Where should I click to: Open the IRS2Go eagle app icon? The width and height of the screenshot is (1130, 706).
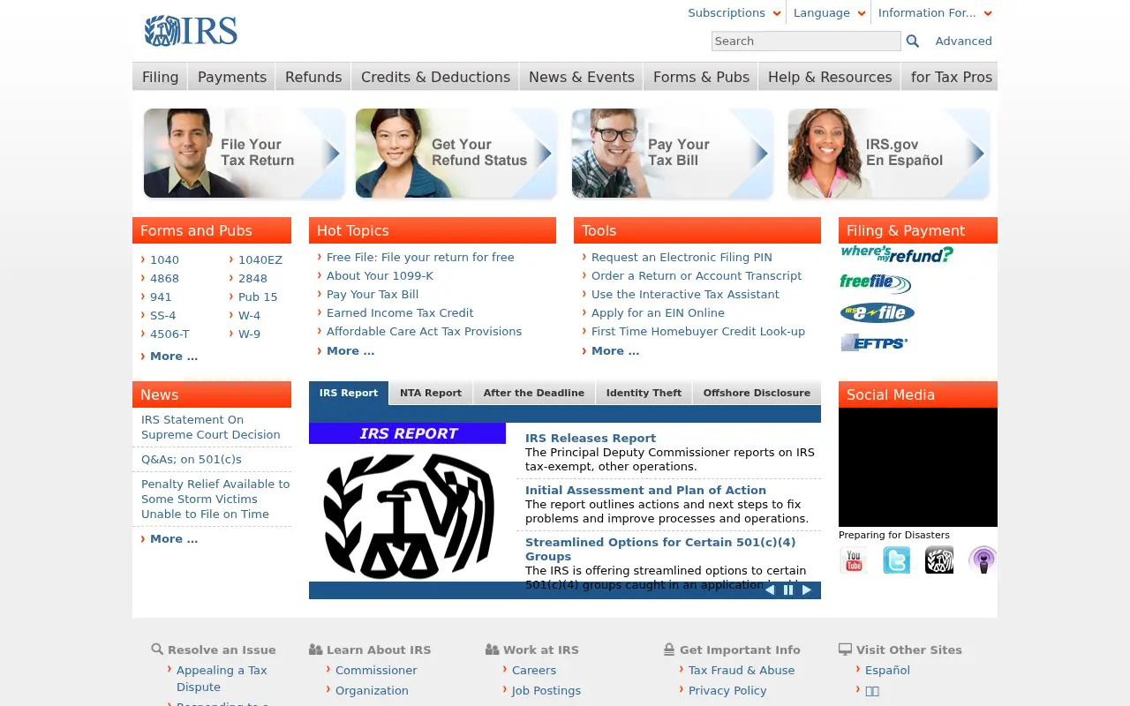(939, 560)
